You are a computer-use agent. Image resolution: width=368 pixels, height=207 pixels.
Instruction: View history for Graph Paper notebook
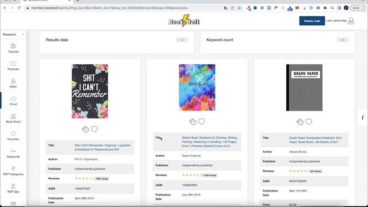click(x=300, y=122)
